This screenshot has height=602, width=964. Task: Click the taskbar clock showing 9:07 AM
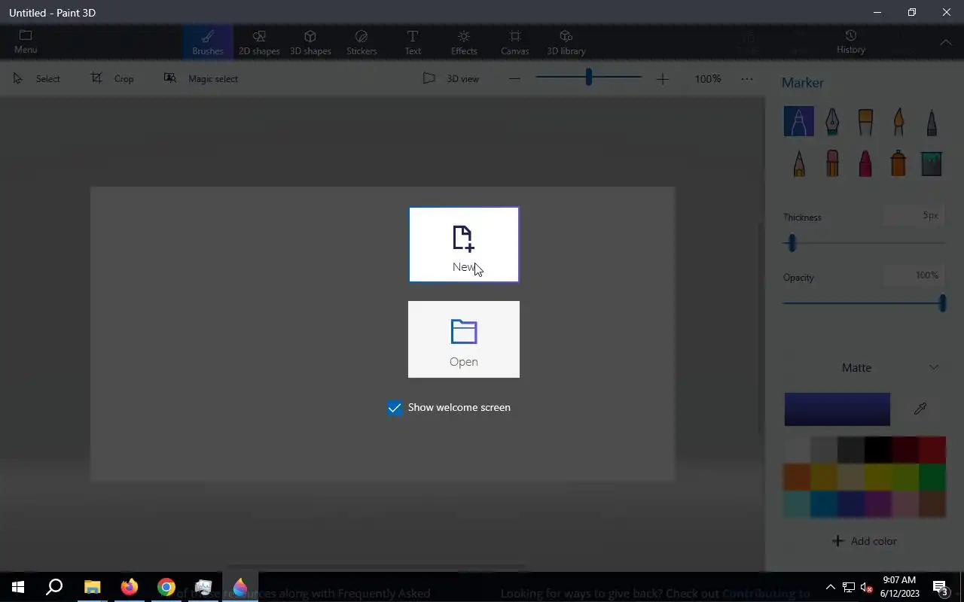(x=899, y=587)
